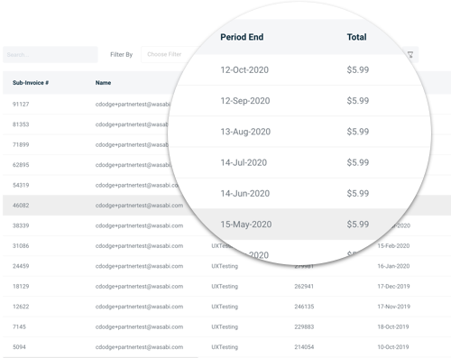Click the filter funnel icon
The image size is (451, 358).
(410, 54)
